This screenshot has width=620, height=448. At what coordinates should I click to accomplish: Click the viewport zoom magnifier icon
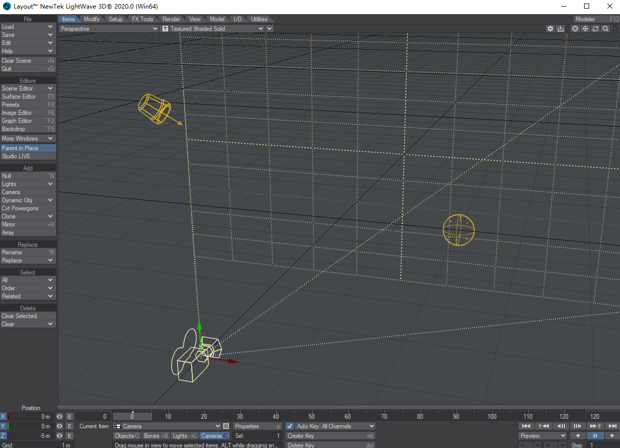(605, 29)
